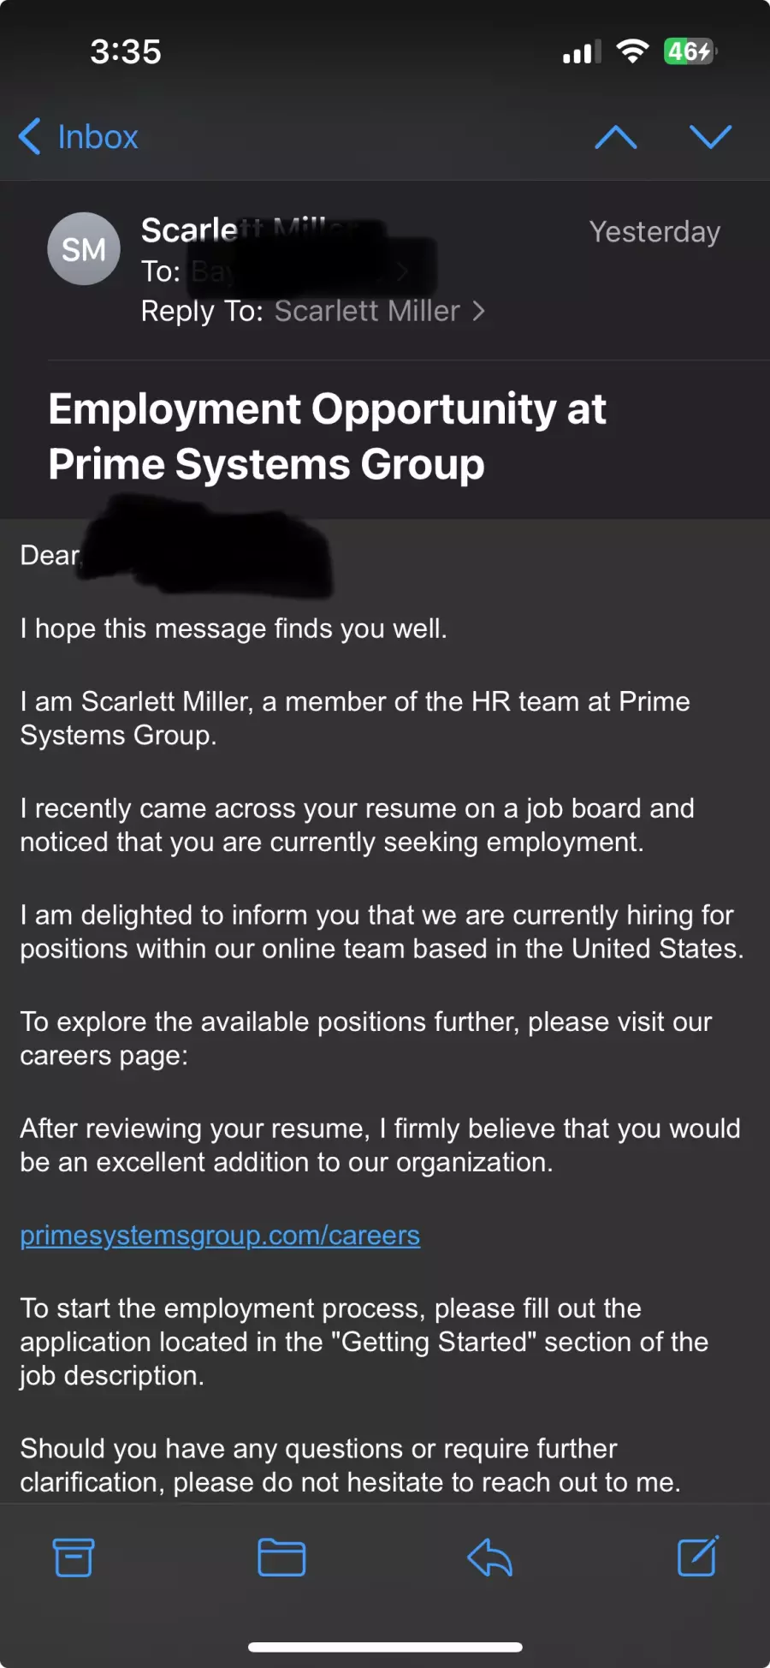The height and width of the screenshot is (1668, 770).
Task: Move message using the folder icon
Action: (x=281, y=1558)
